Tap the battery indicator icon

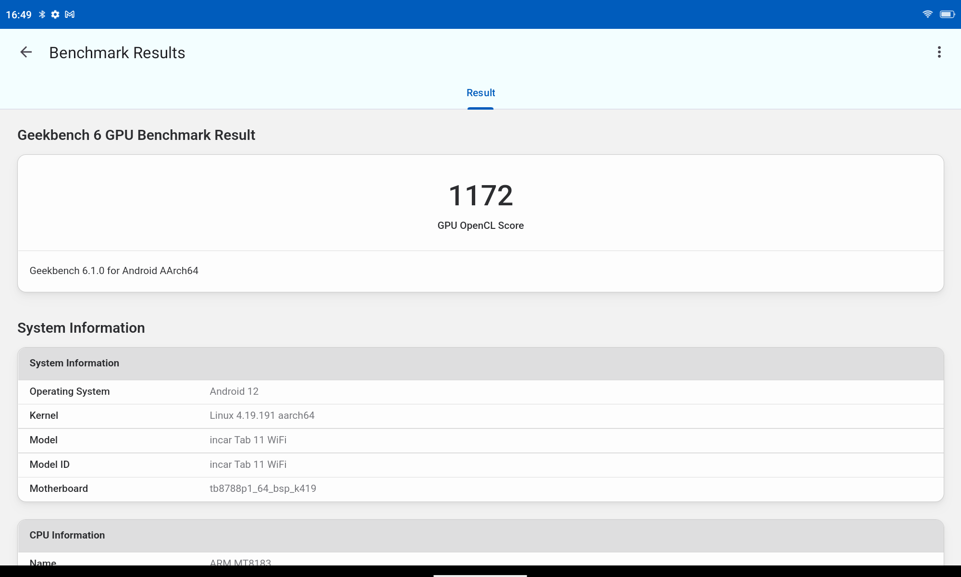point(947,14)
